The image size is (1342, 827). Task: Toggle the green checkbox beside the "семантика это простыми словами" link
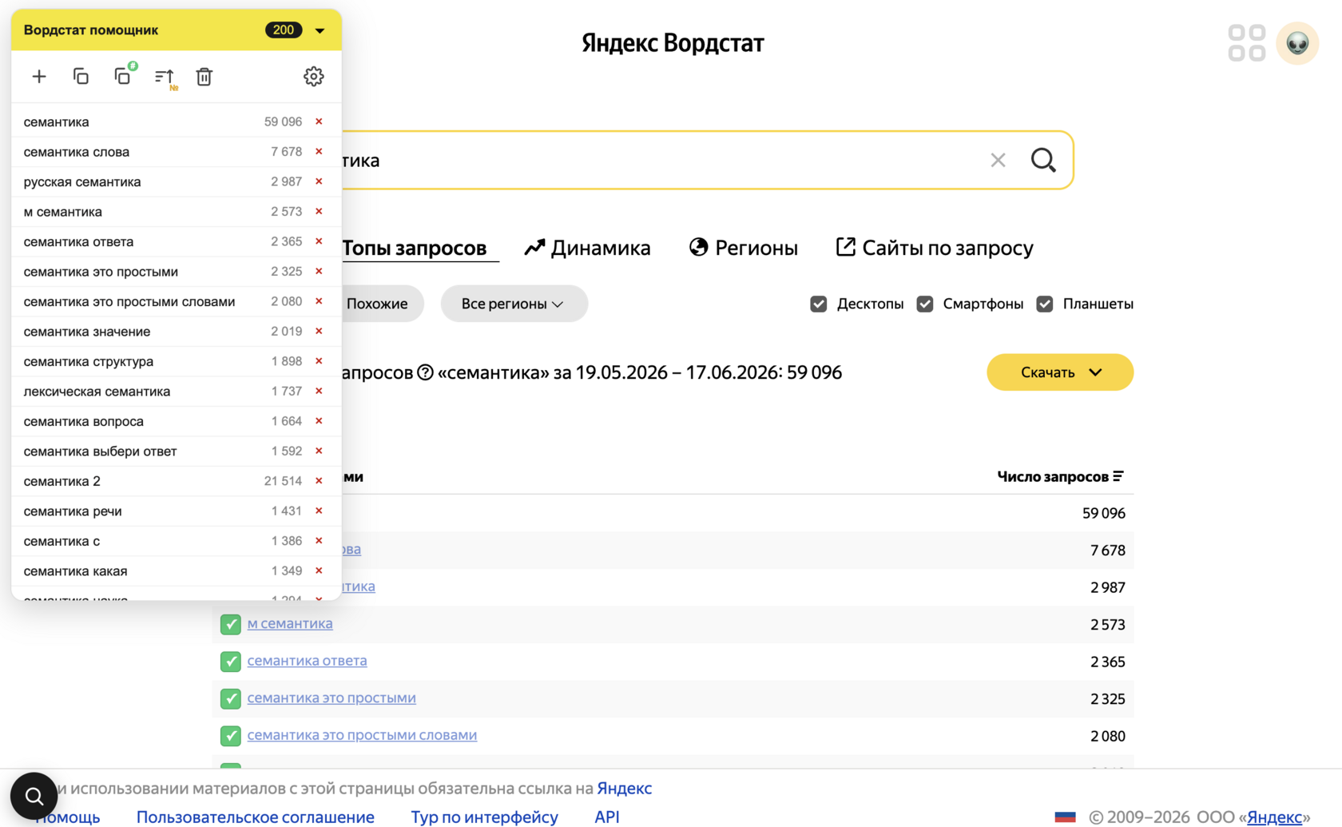231,736
